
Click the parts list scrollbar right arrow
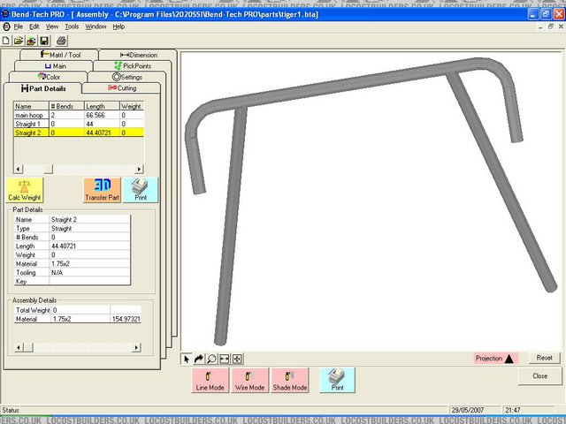138,168
